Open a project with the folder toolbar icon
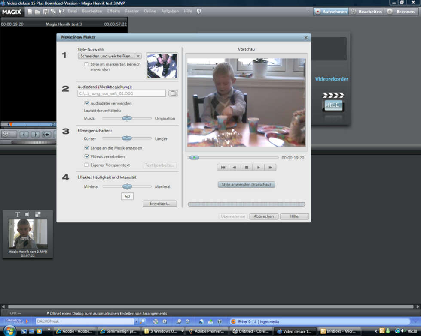This screenshot has width=421, height=336. [38, 12]
